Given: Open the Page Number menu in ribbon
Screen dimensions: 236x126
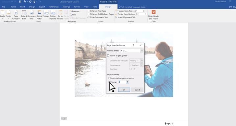Looking at the screenshot, I should 16,15.
